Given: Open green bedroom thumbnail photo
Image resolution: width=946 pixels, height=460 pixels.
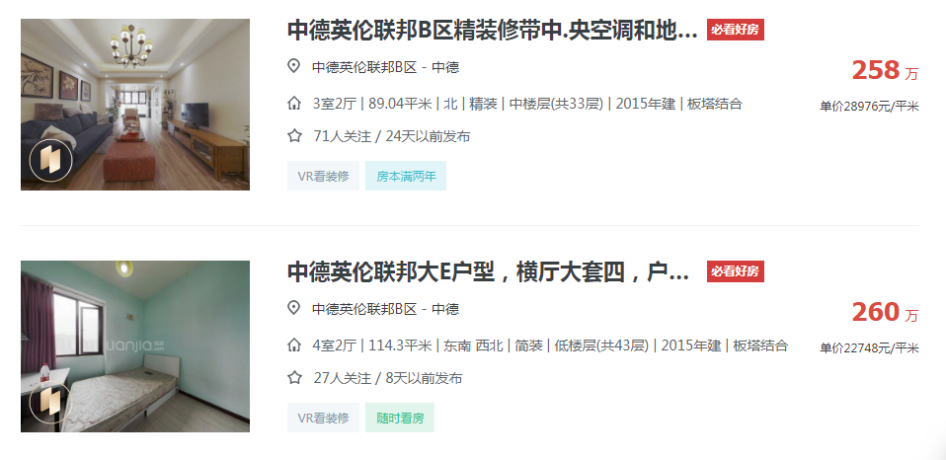Looking at the screenshot, I should 135,346.
